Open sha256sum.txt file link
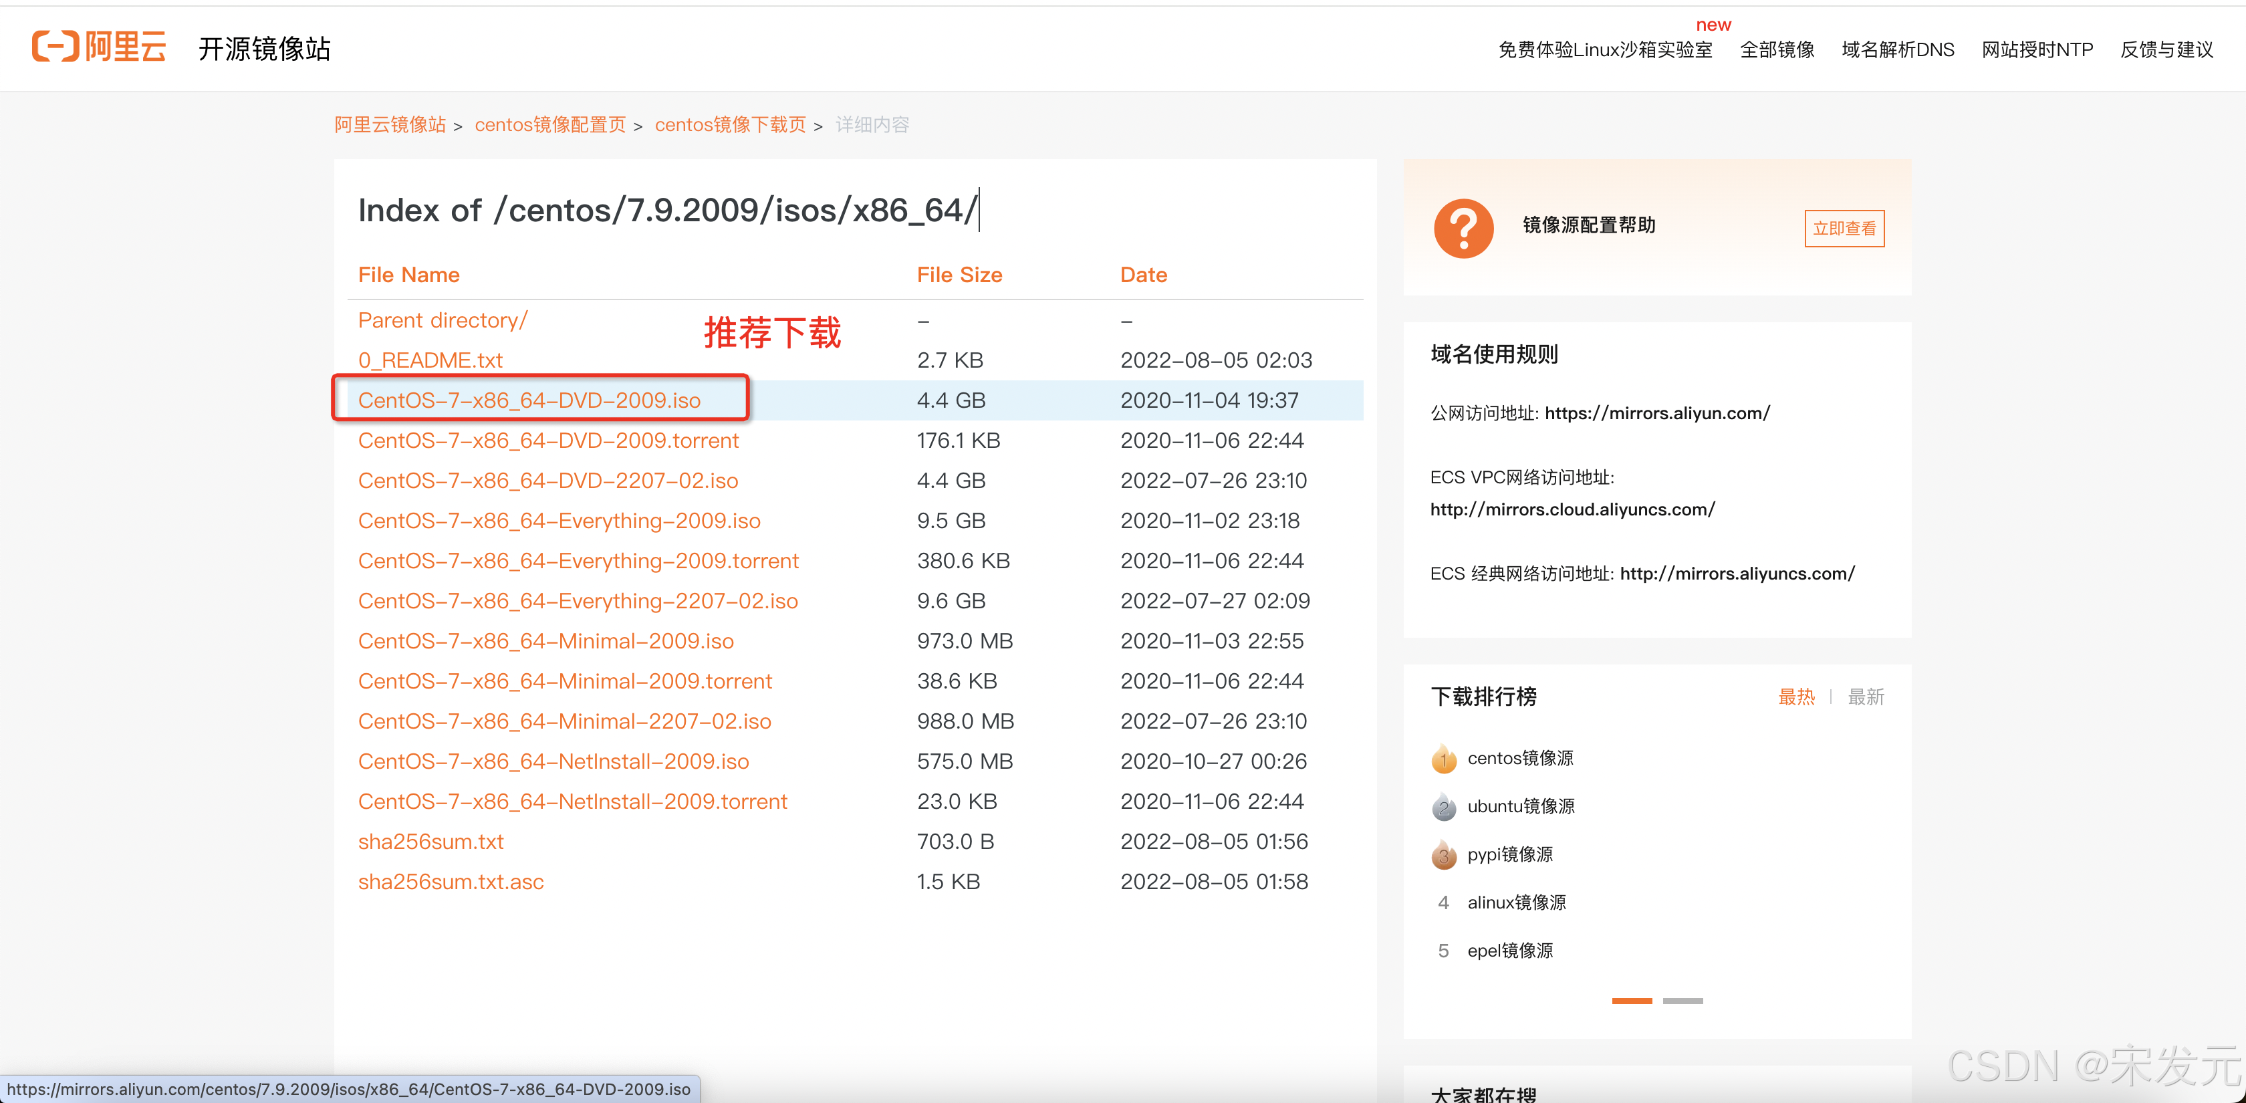Screen dimensions: 2246x1103 [x=430, y=842]
